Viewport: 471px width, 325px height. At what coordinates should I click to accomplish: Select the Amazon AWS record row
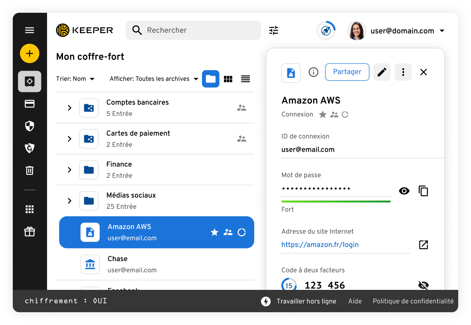click(156, 232)
